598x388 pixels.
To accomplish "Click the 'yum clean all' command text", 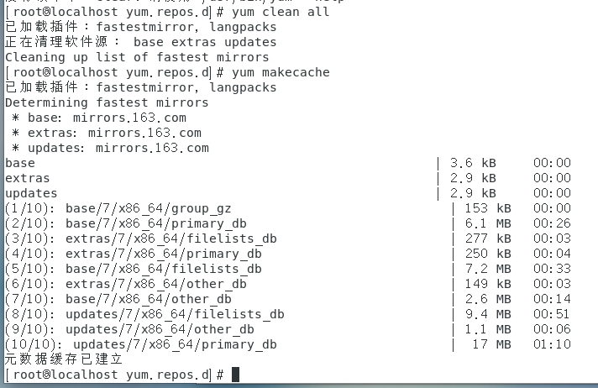I will pos(283,12).
